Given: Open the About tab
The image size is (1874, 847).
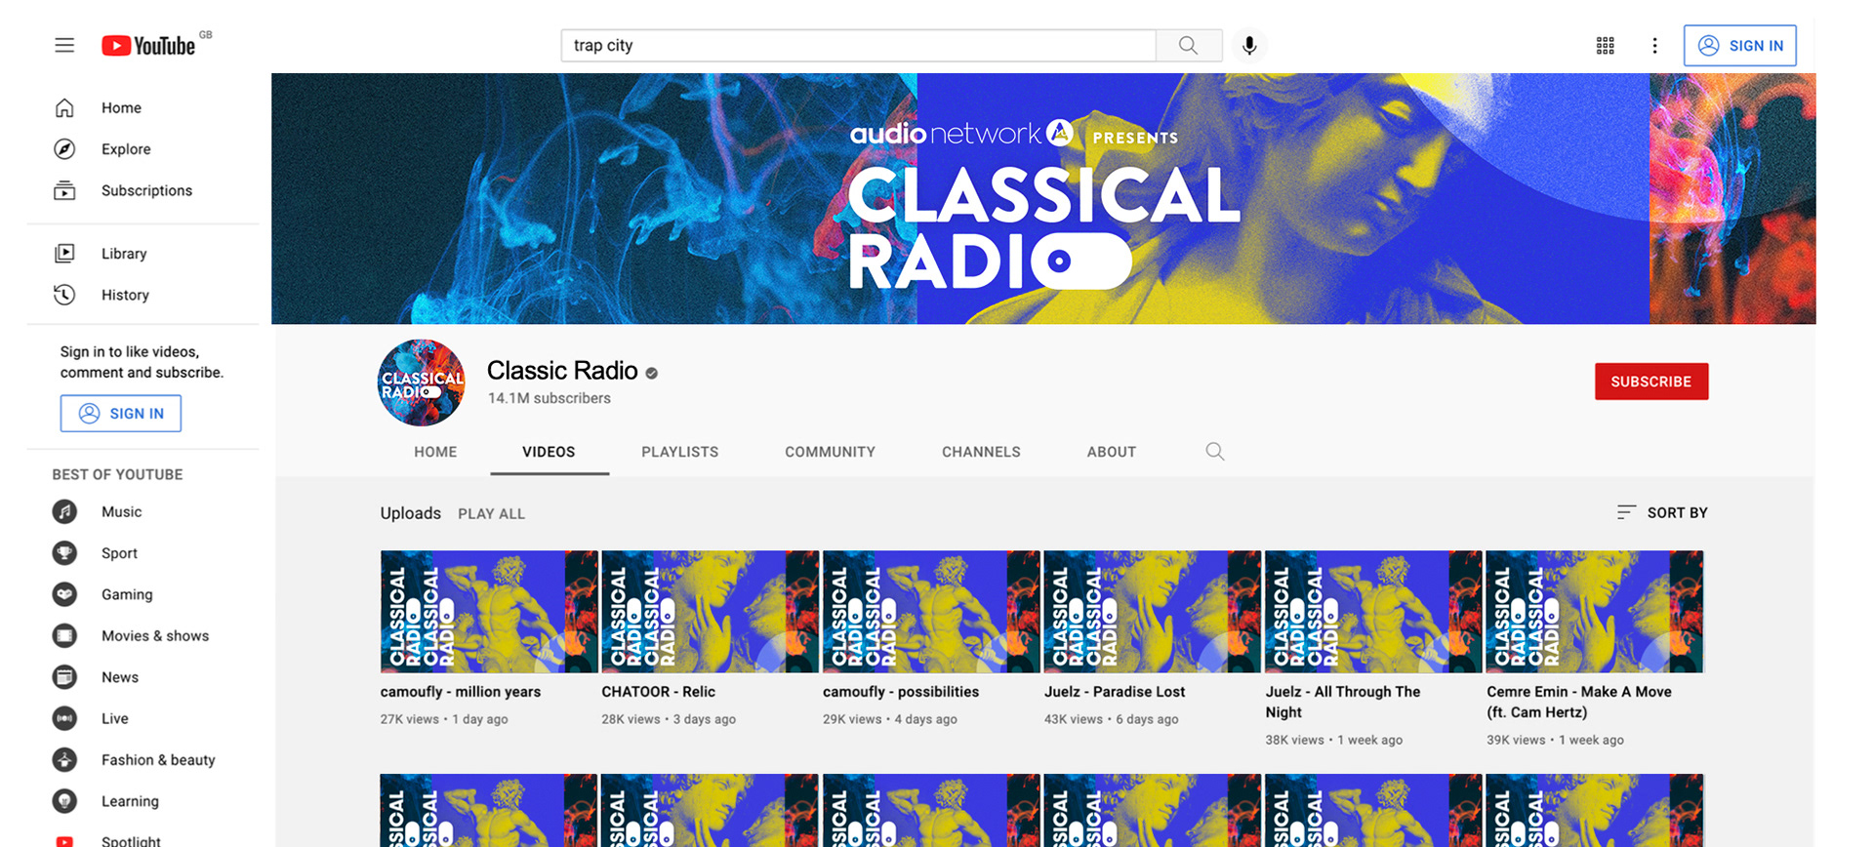Looking at the screenshot, I should point(1112,452).
